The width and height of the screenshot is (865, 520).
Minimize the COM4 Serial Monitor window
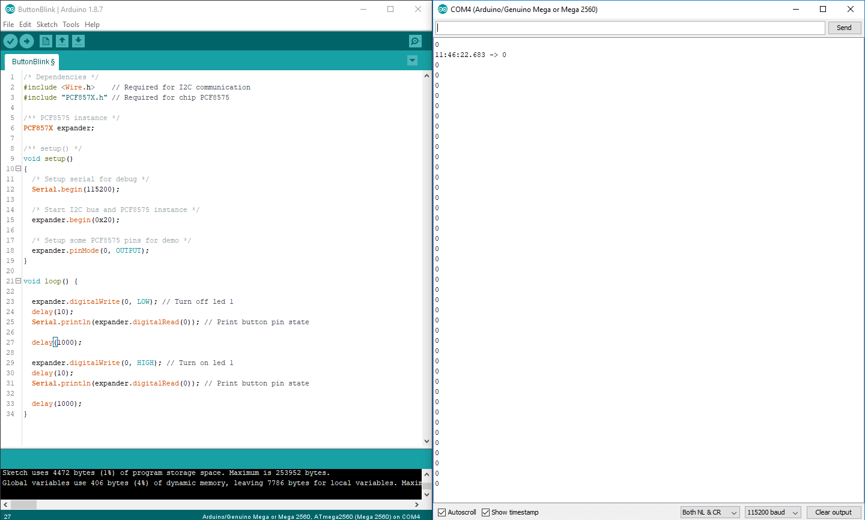pos(796,9)
